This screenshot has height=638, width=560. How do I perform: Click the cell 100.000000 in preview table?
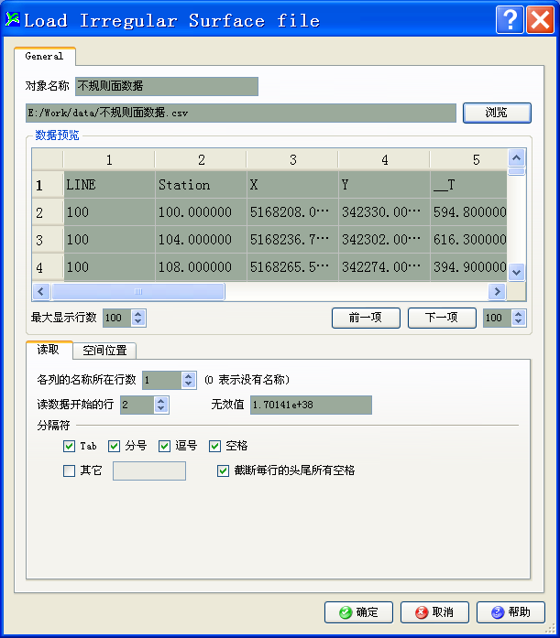pyautogui.click(x=202, y=212)
